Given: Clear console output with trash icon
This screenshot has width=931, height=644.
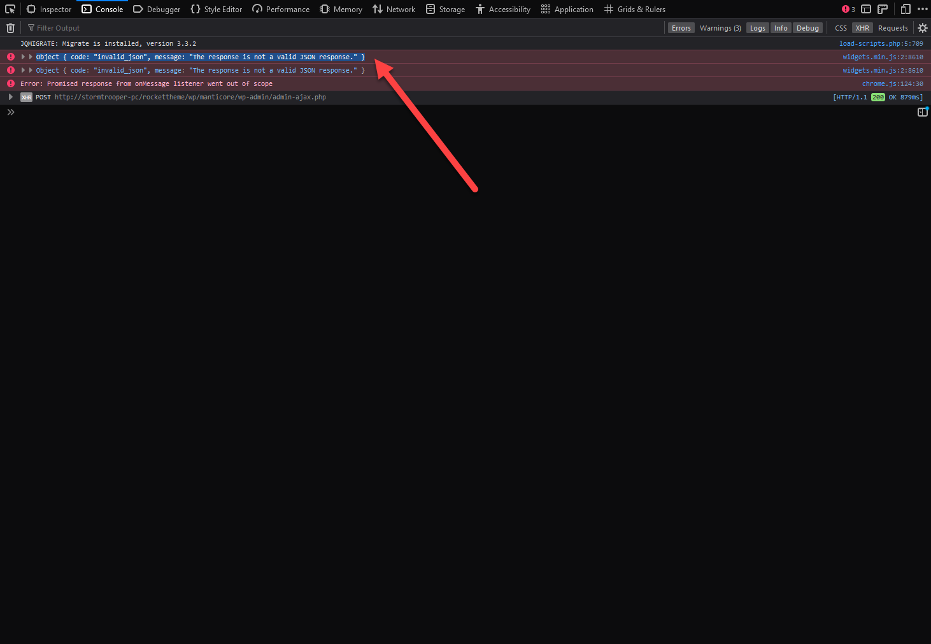Looking at the screenshot, I should coord(10,28).
